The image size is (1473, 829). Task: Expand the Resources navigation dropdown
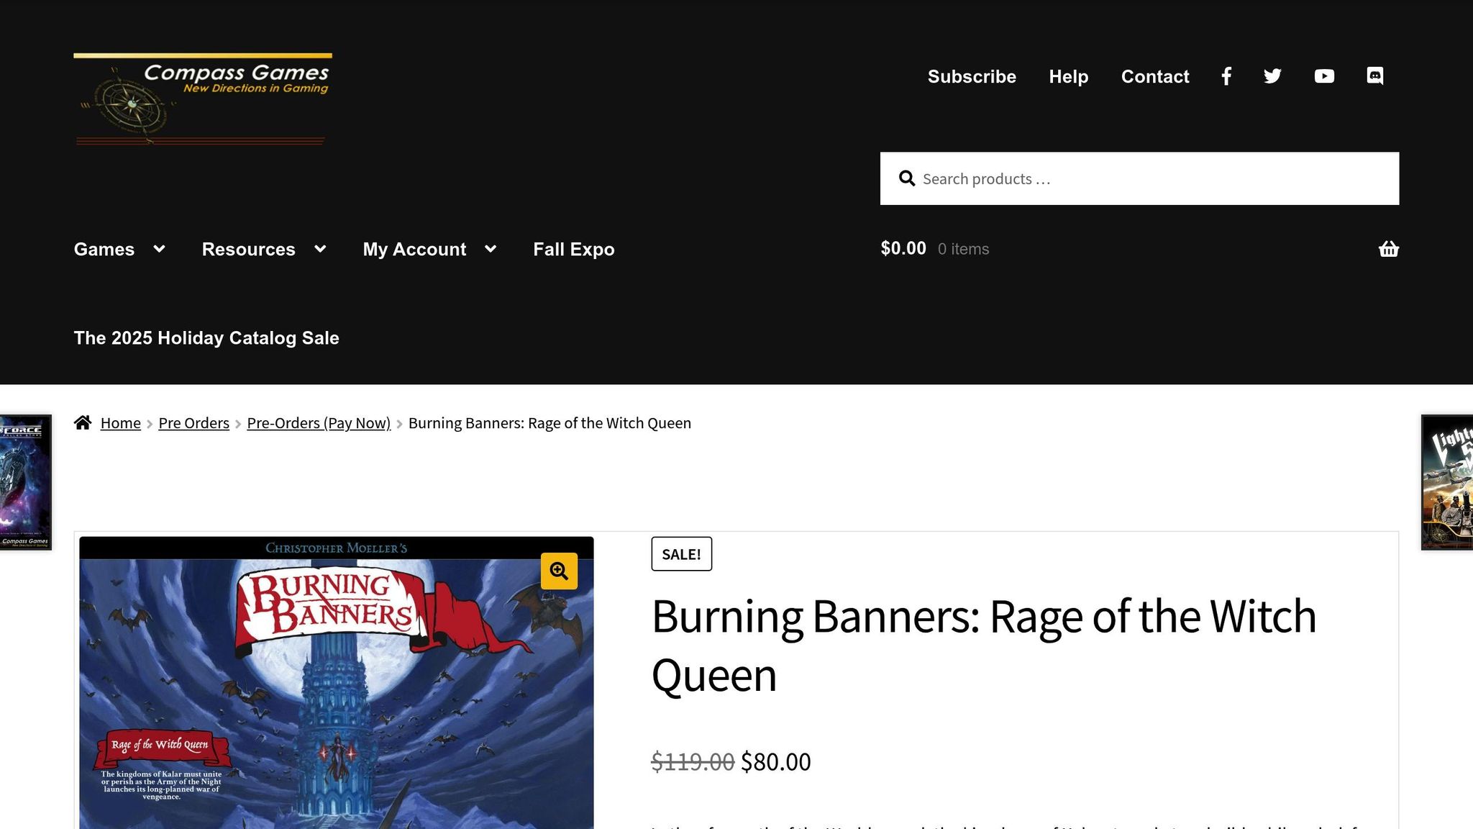pos(321,249)
